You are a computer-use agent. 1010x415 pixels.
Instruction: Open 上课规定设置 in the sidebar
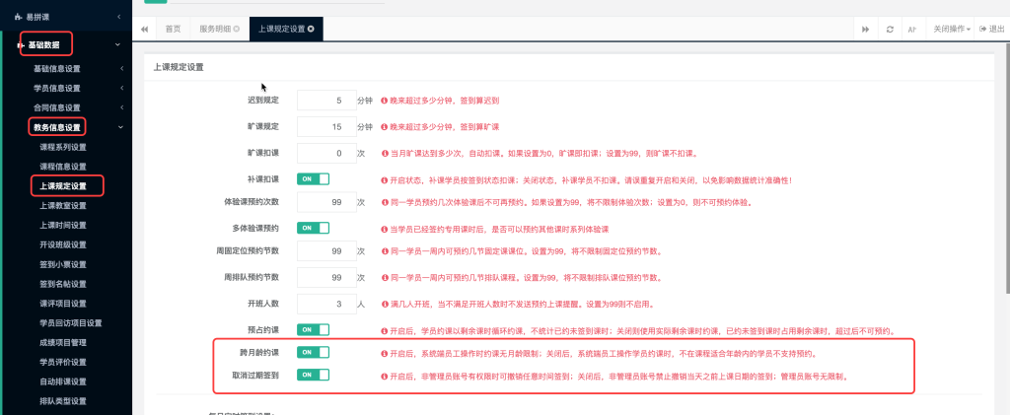(63, 186)
